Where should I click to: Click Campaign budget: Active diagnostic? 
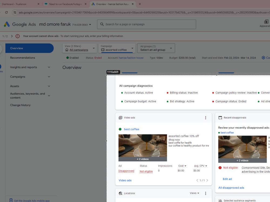pos(140,101)
